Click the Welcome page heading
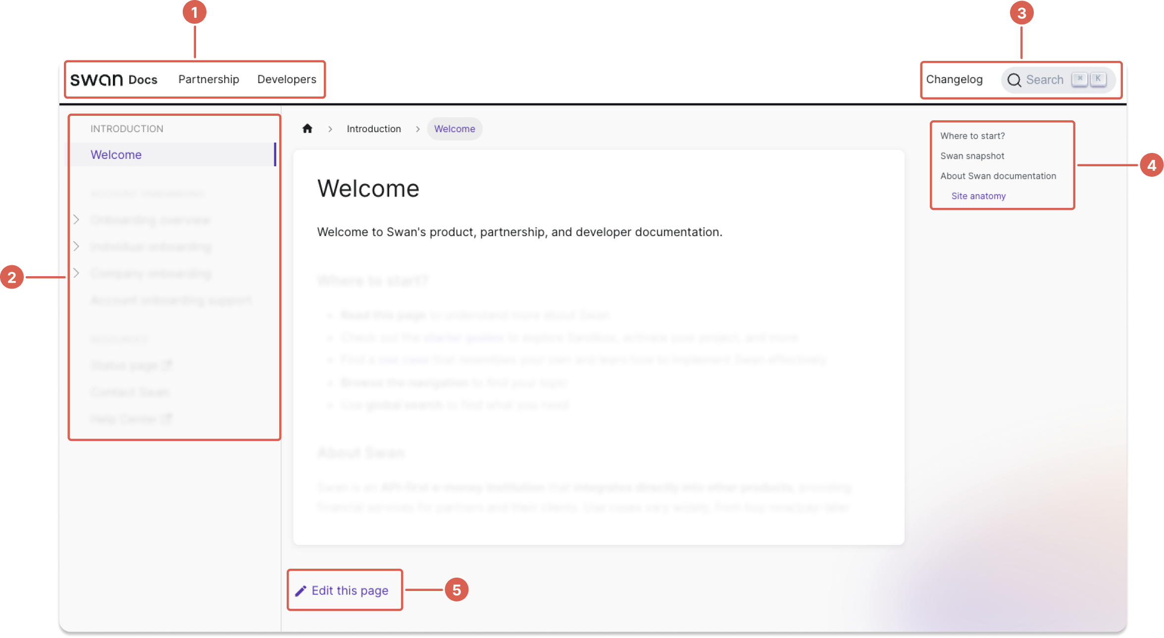 (x=368, y=189)
